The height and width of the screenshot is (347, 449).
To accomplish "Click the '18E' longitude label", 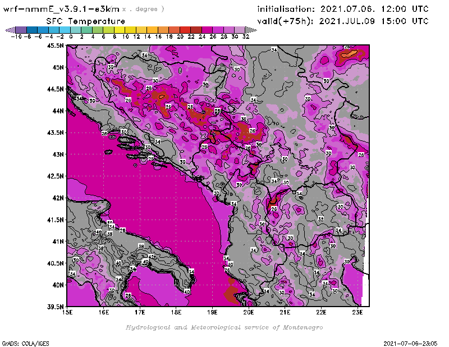I will 176,312.
